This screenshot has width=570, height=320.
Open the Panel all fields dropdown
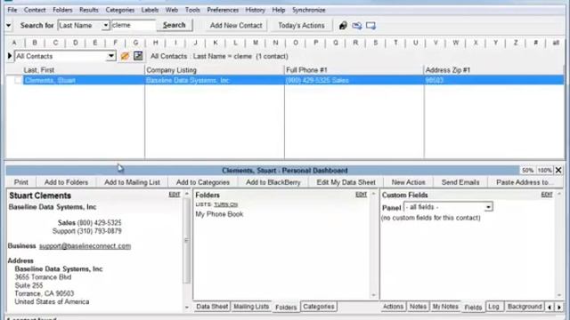[x=488, y=207]
